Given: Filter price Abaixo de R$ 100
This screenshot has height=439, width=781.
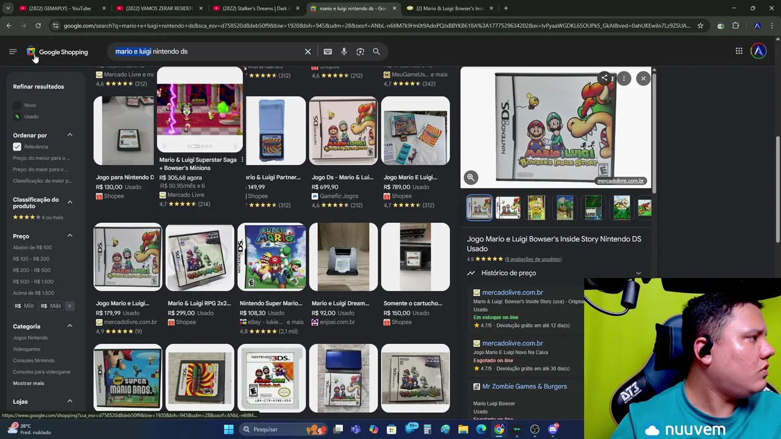Looking at the screenshot, I should tap(32, 248).
